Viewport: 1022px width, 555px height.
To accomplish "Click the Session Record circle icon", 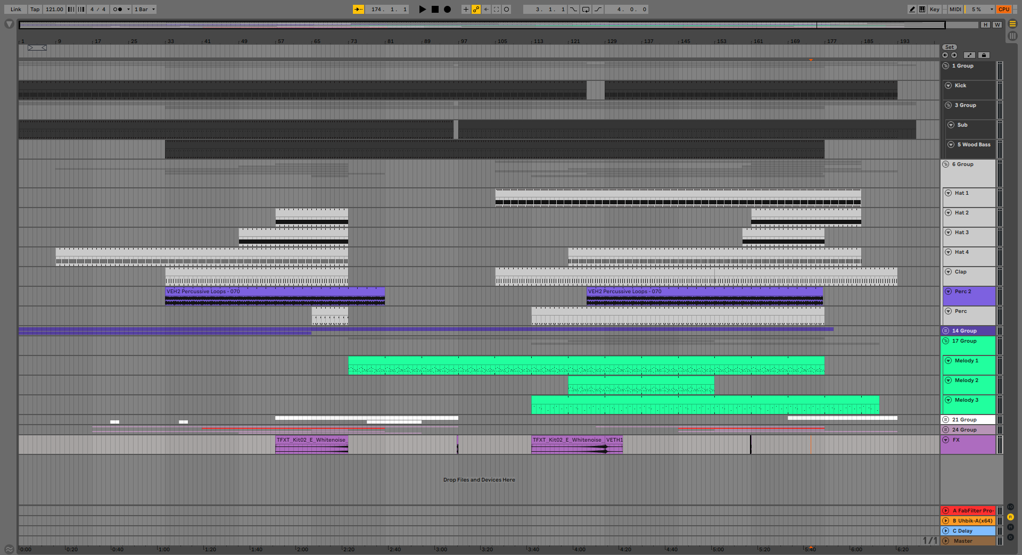I will 506,9.
